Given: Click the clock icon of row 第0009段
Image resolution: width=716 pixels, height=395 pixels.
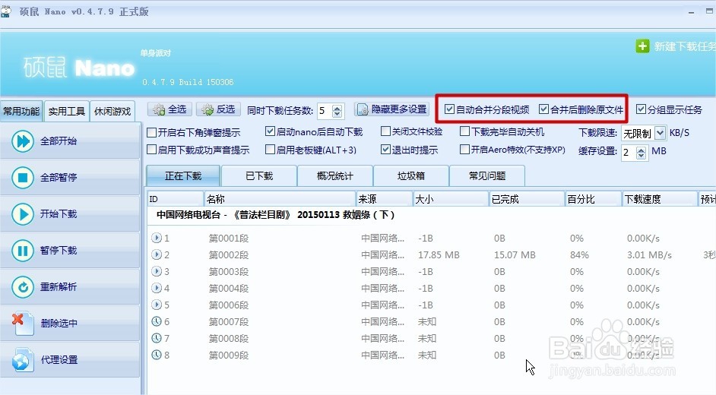Looking at the screenshot, I should point(157,355).
